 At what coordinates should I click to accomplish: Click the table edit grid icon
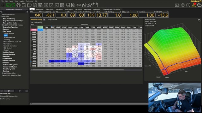(62, 5)
